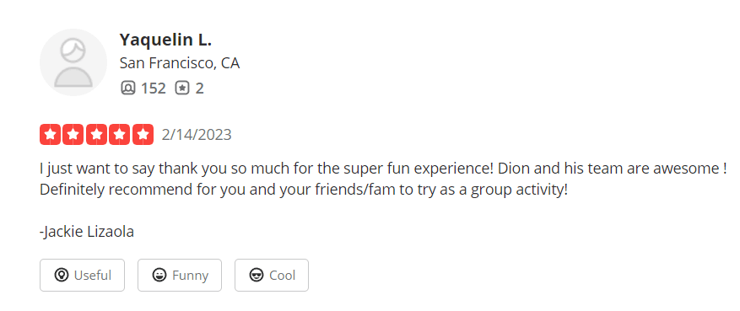
Task: Click the -Jackie Lizaola signature text
Action: (87, 232)
